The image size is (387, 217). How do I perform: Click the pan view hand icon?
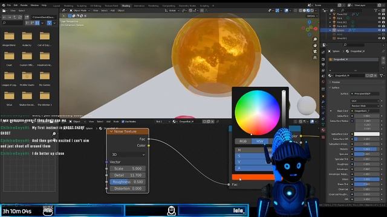(x=315, y=46)
